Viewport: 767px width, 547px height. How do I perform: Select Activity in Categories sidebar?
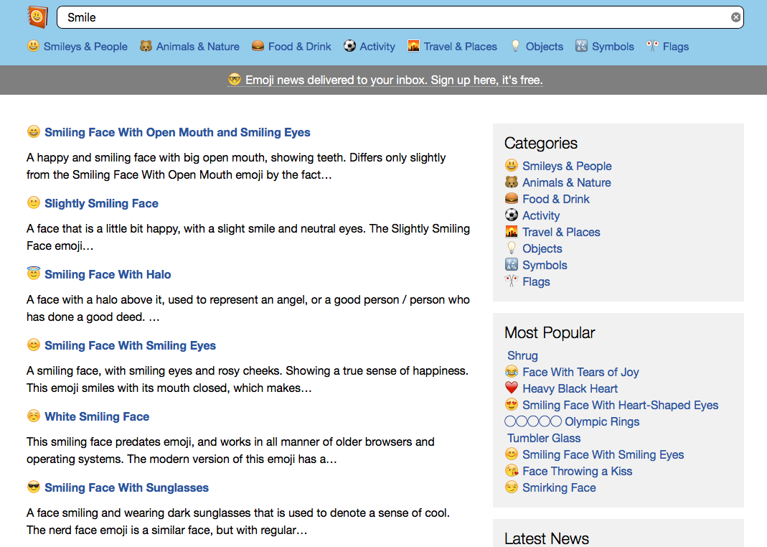(541, 216)
